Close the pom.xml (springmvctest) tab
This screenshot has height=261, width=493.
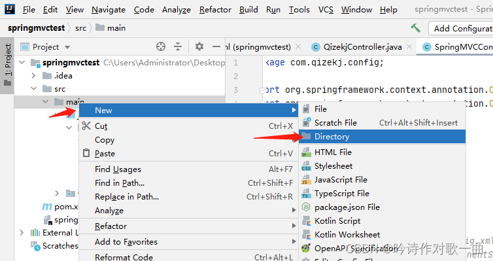pyautogui.click(x=298, y=46)
